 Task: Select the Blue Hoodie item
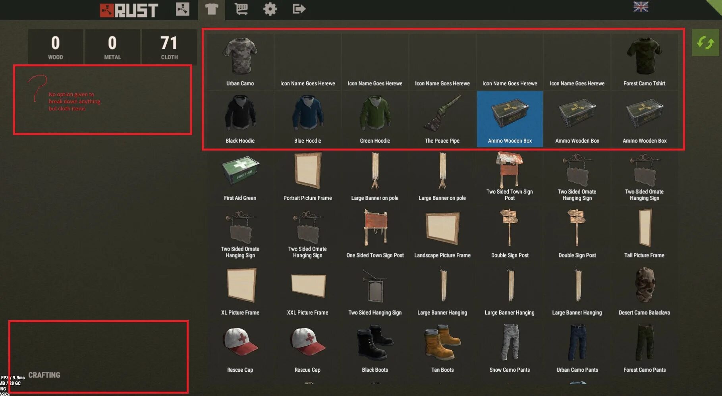pos(307,118)
